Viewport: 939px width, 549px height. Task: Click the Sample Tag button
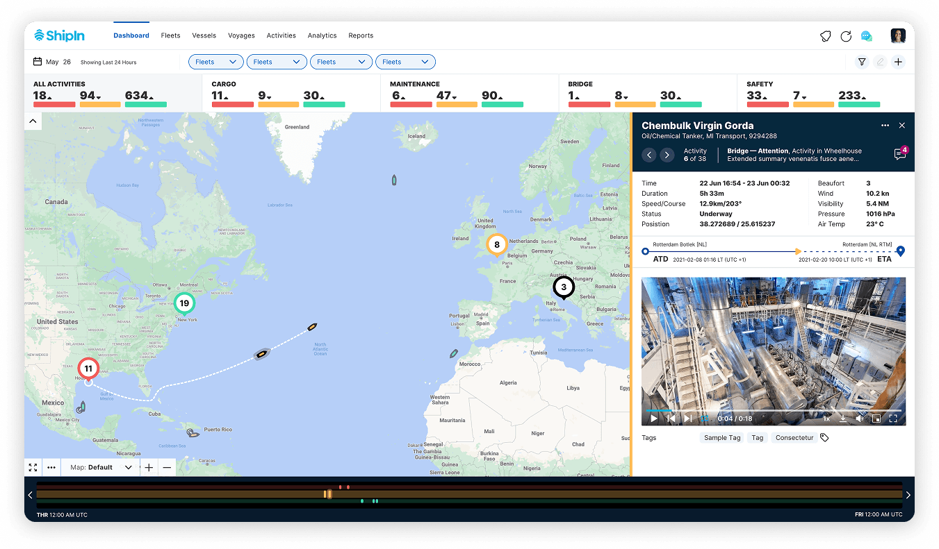tap(721, 437)
